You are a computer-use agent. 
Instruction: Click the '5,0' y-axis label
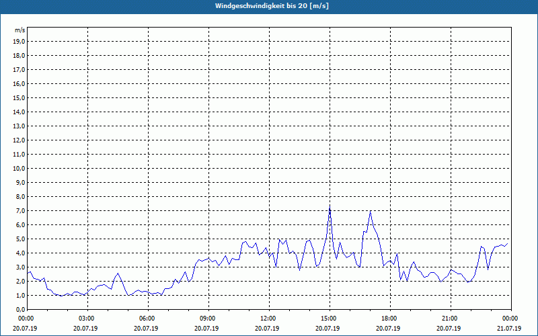coord(20,239)
